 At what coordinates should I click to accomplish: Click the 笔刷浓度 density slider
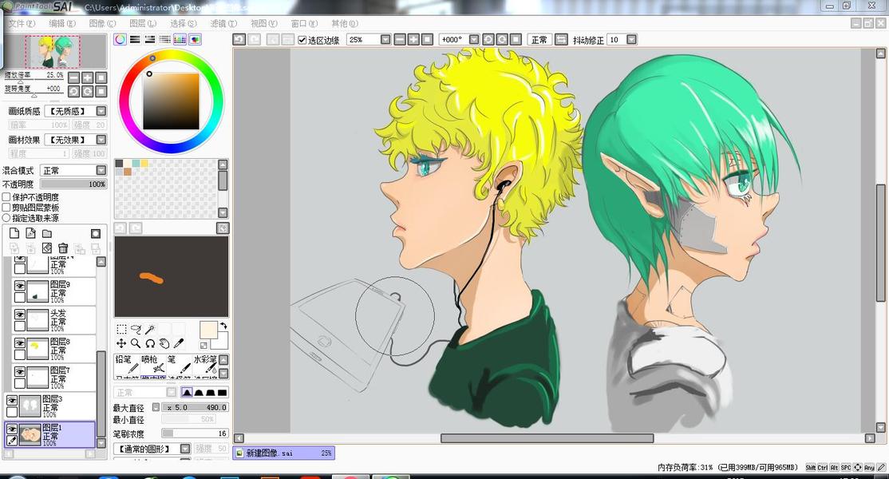pyautogui.click(x=195, y=433)
